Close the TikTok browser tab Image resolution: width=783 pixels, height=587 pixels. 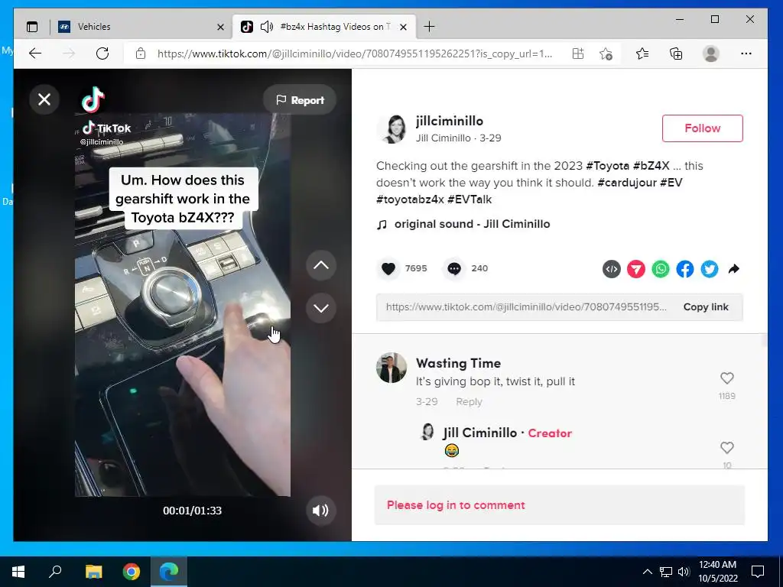[x=404, y=27]
